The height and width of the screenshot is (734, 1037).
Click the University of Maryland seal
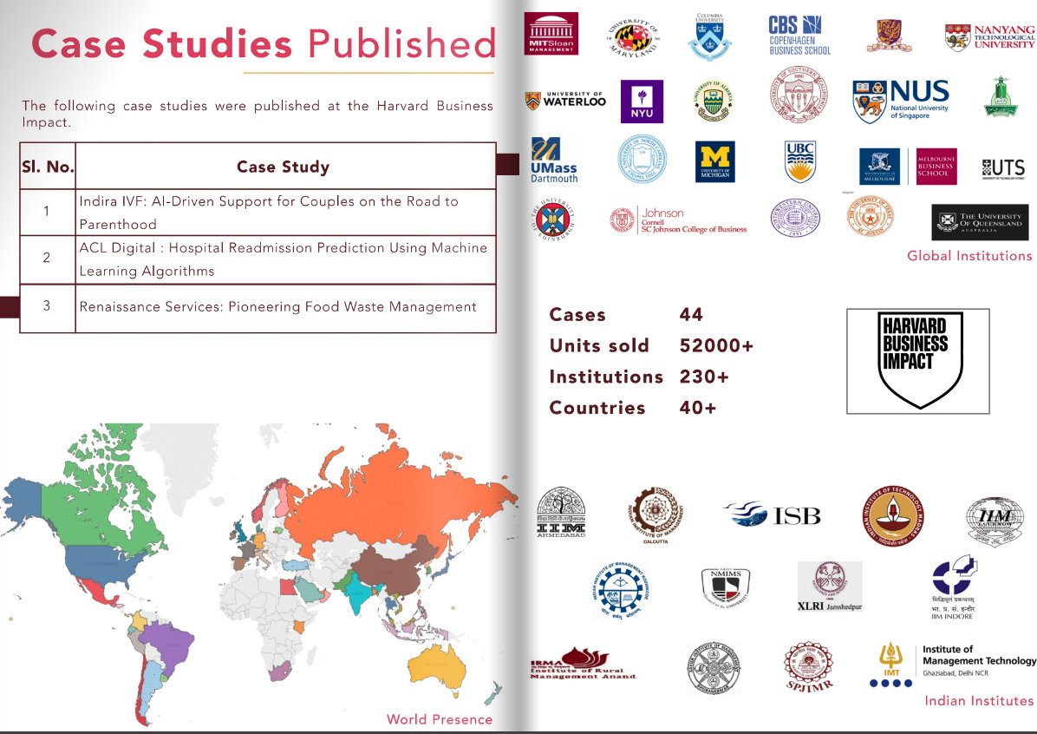(x=633, y=38)
